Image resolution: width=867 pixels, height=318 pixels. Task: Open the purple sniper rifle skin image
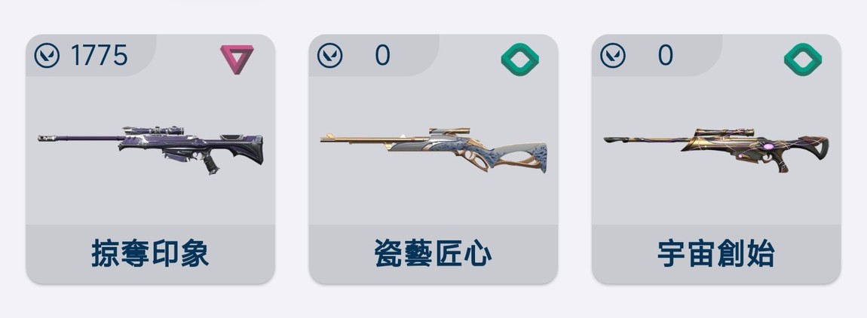click(150, 150)
